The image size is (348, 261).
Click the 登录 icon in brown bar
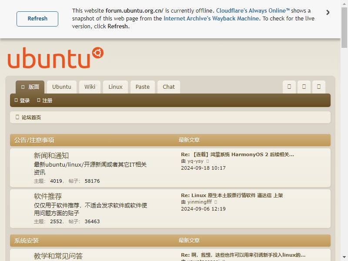pos(16,100)
